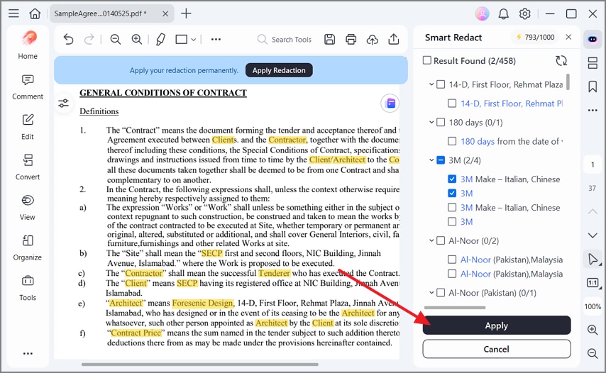Open the page layout panel icon
Image resolution: width=606 pixels, height=373 pixels.
pos(593,63)
